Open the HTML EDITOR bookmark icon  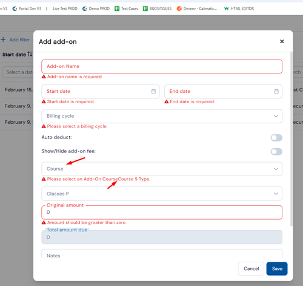(x=227, y=9)
